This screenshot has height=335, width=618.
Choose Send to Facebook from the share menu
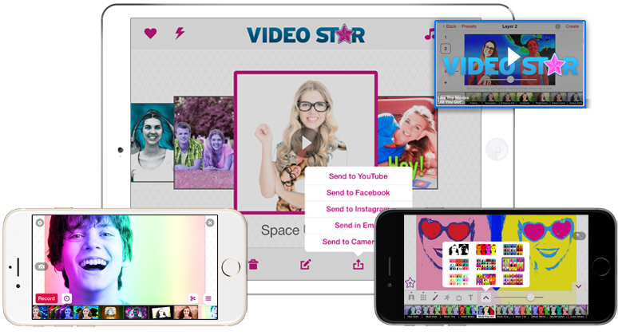(x=359, y=193)
